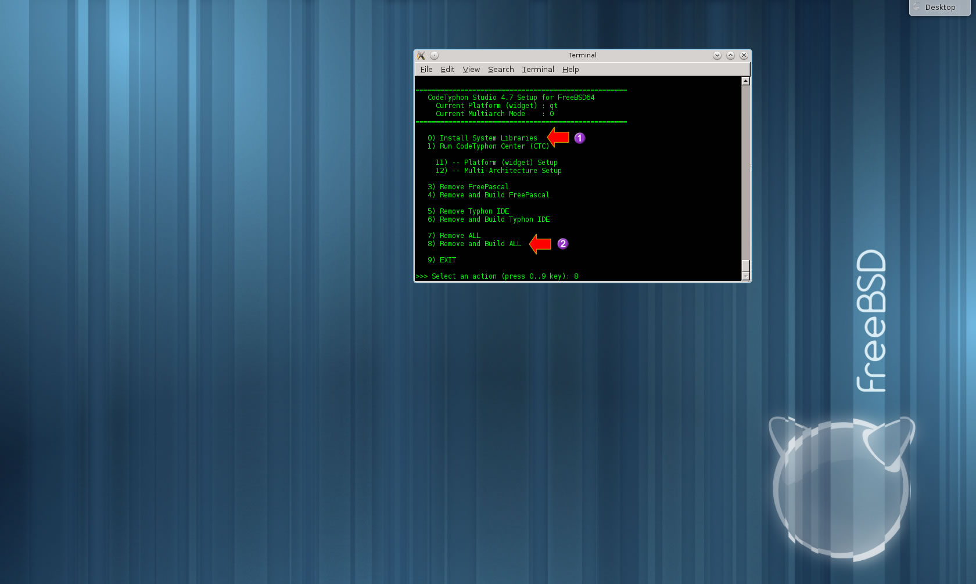
Task: Click '7) Remove ALL' line
Action: [x=454, y=236]
